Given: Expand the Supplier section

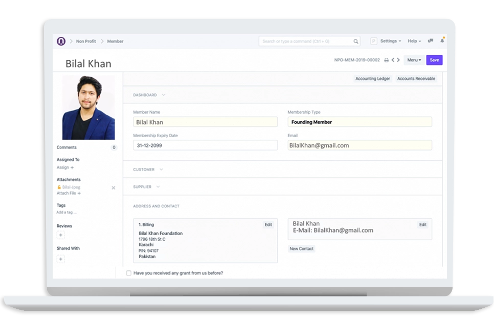Looking at the screenshot, I should coord(146,187).
